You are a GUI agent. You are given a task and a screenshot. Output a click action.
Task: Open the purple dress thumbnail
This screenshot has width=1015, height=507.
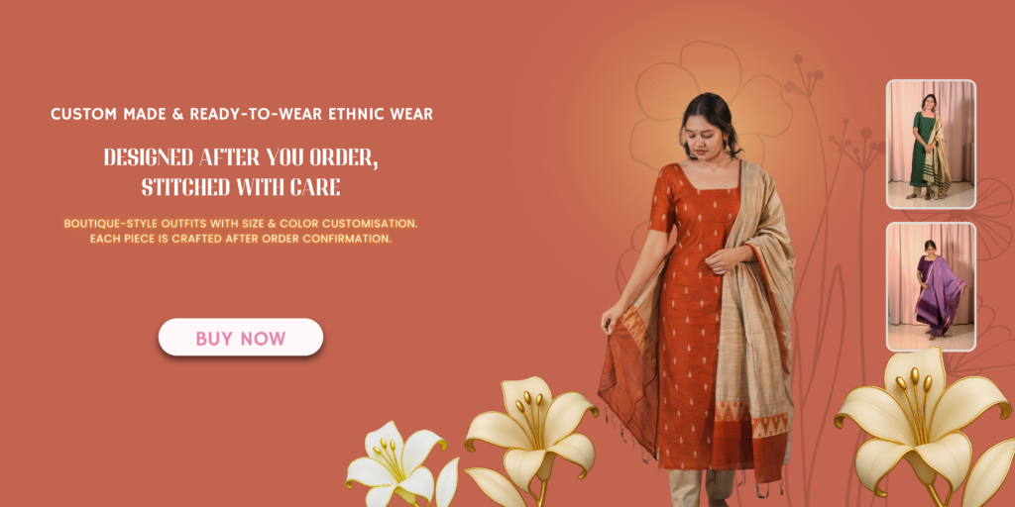(x=931, y=286)
